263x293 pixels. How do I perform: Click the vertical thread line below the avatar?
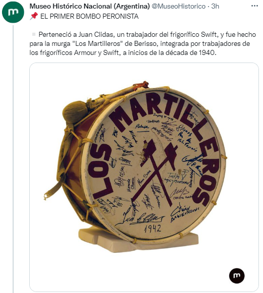tap(13, 159)
